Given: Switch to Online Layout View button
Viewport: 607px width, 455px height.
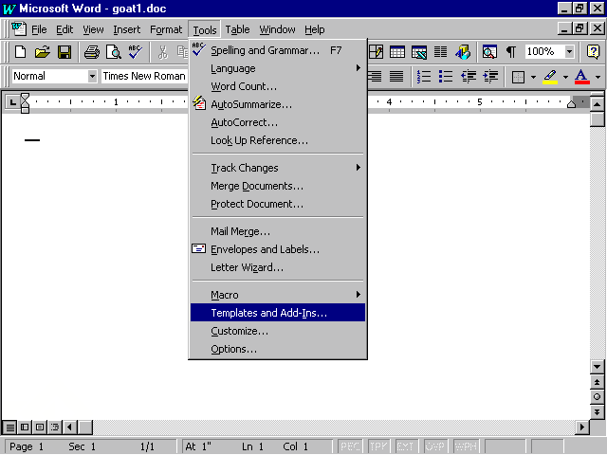Looking at the screenshot, I should (x=25, y=428).
